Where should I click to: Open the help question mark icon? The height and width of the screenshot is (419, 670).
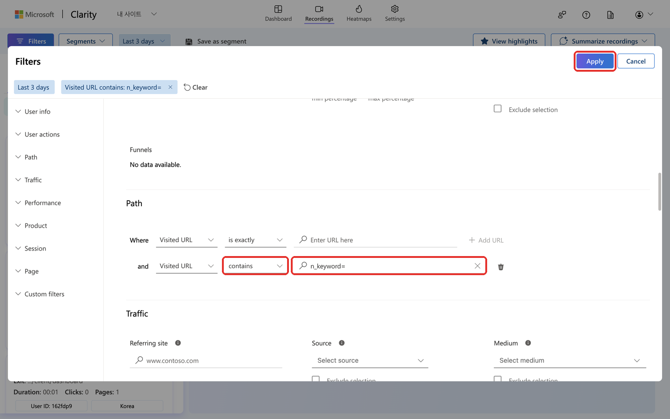pyautogui.click(x=586, y=15)
